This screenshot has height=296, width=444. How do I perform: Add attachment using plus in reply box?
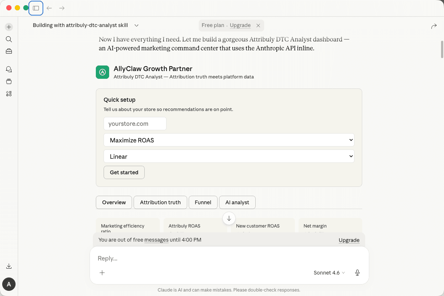click(x=102, y=273)
